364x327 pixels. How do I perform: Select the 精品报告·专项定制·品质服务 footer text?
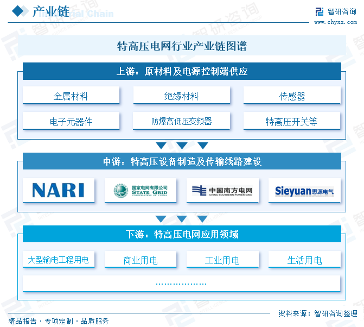(59, 321)
